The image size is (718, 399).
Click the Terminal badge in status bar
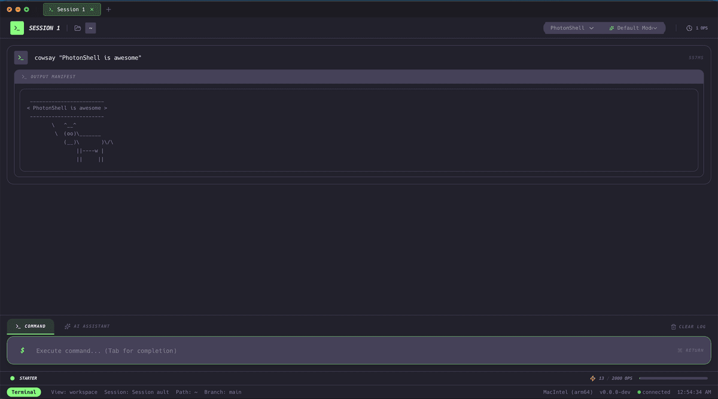click(24, 392)
